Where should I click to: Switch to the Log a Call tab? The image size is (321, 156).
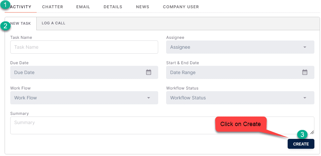pyautogui.click(x=54, y=23)
